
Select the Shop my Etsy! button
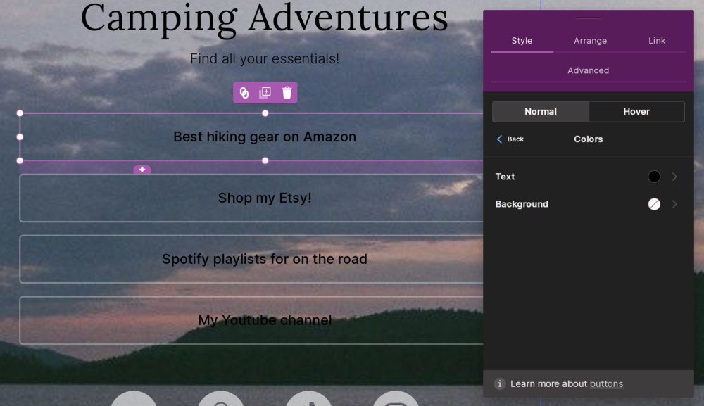(x=265, y=198)
